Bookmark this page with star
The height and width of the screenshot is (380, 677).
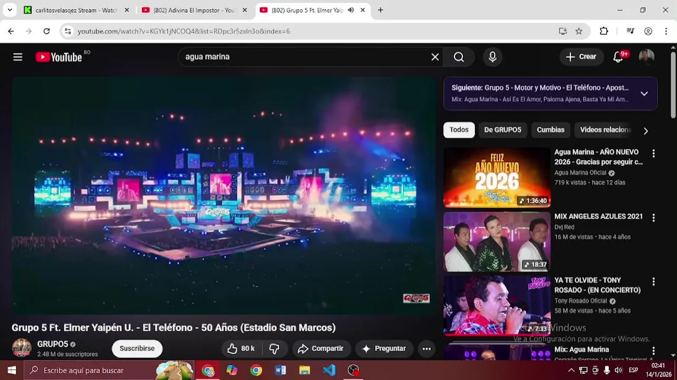click(x=579, y=31)
